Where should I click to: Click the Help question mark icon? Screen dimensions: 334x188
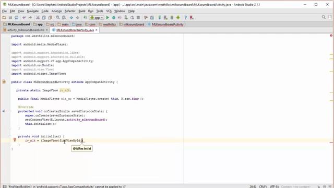pyautogui.click(x=186, y=18)
